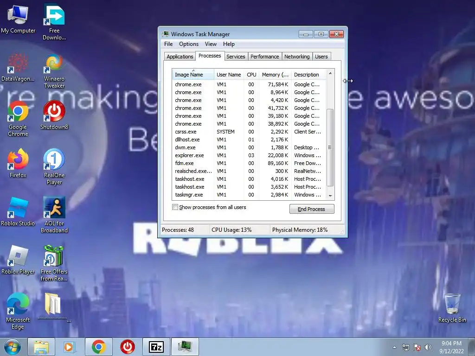Select Roblox Player desktop icon
Image resolution: width=475 pixels, height=356 pixels.
tap(18, 260)
